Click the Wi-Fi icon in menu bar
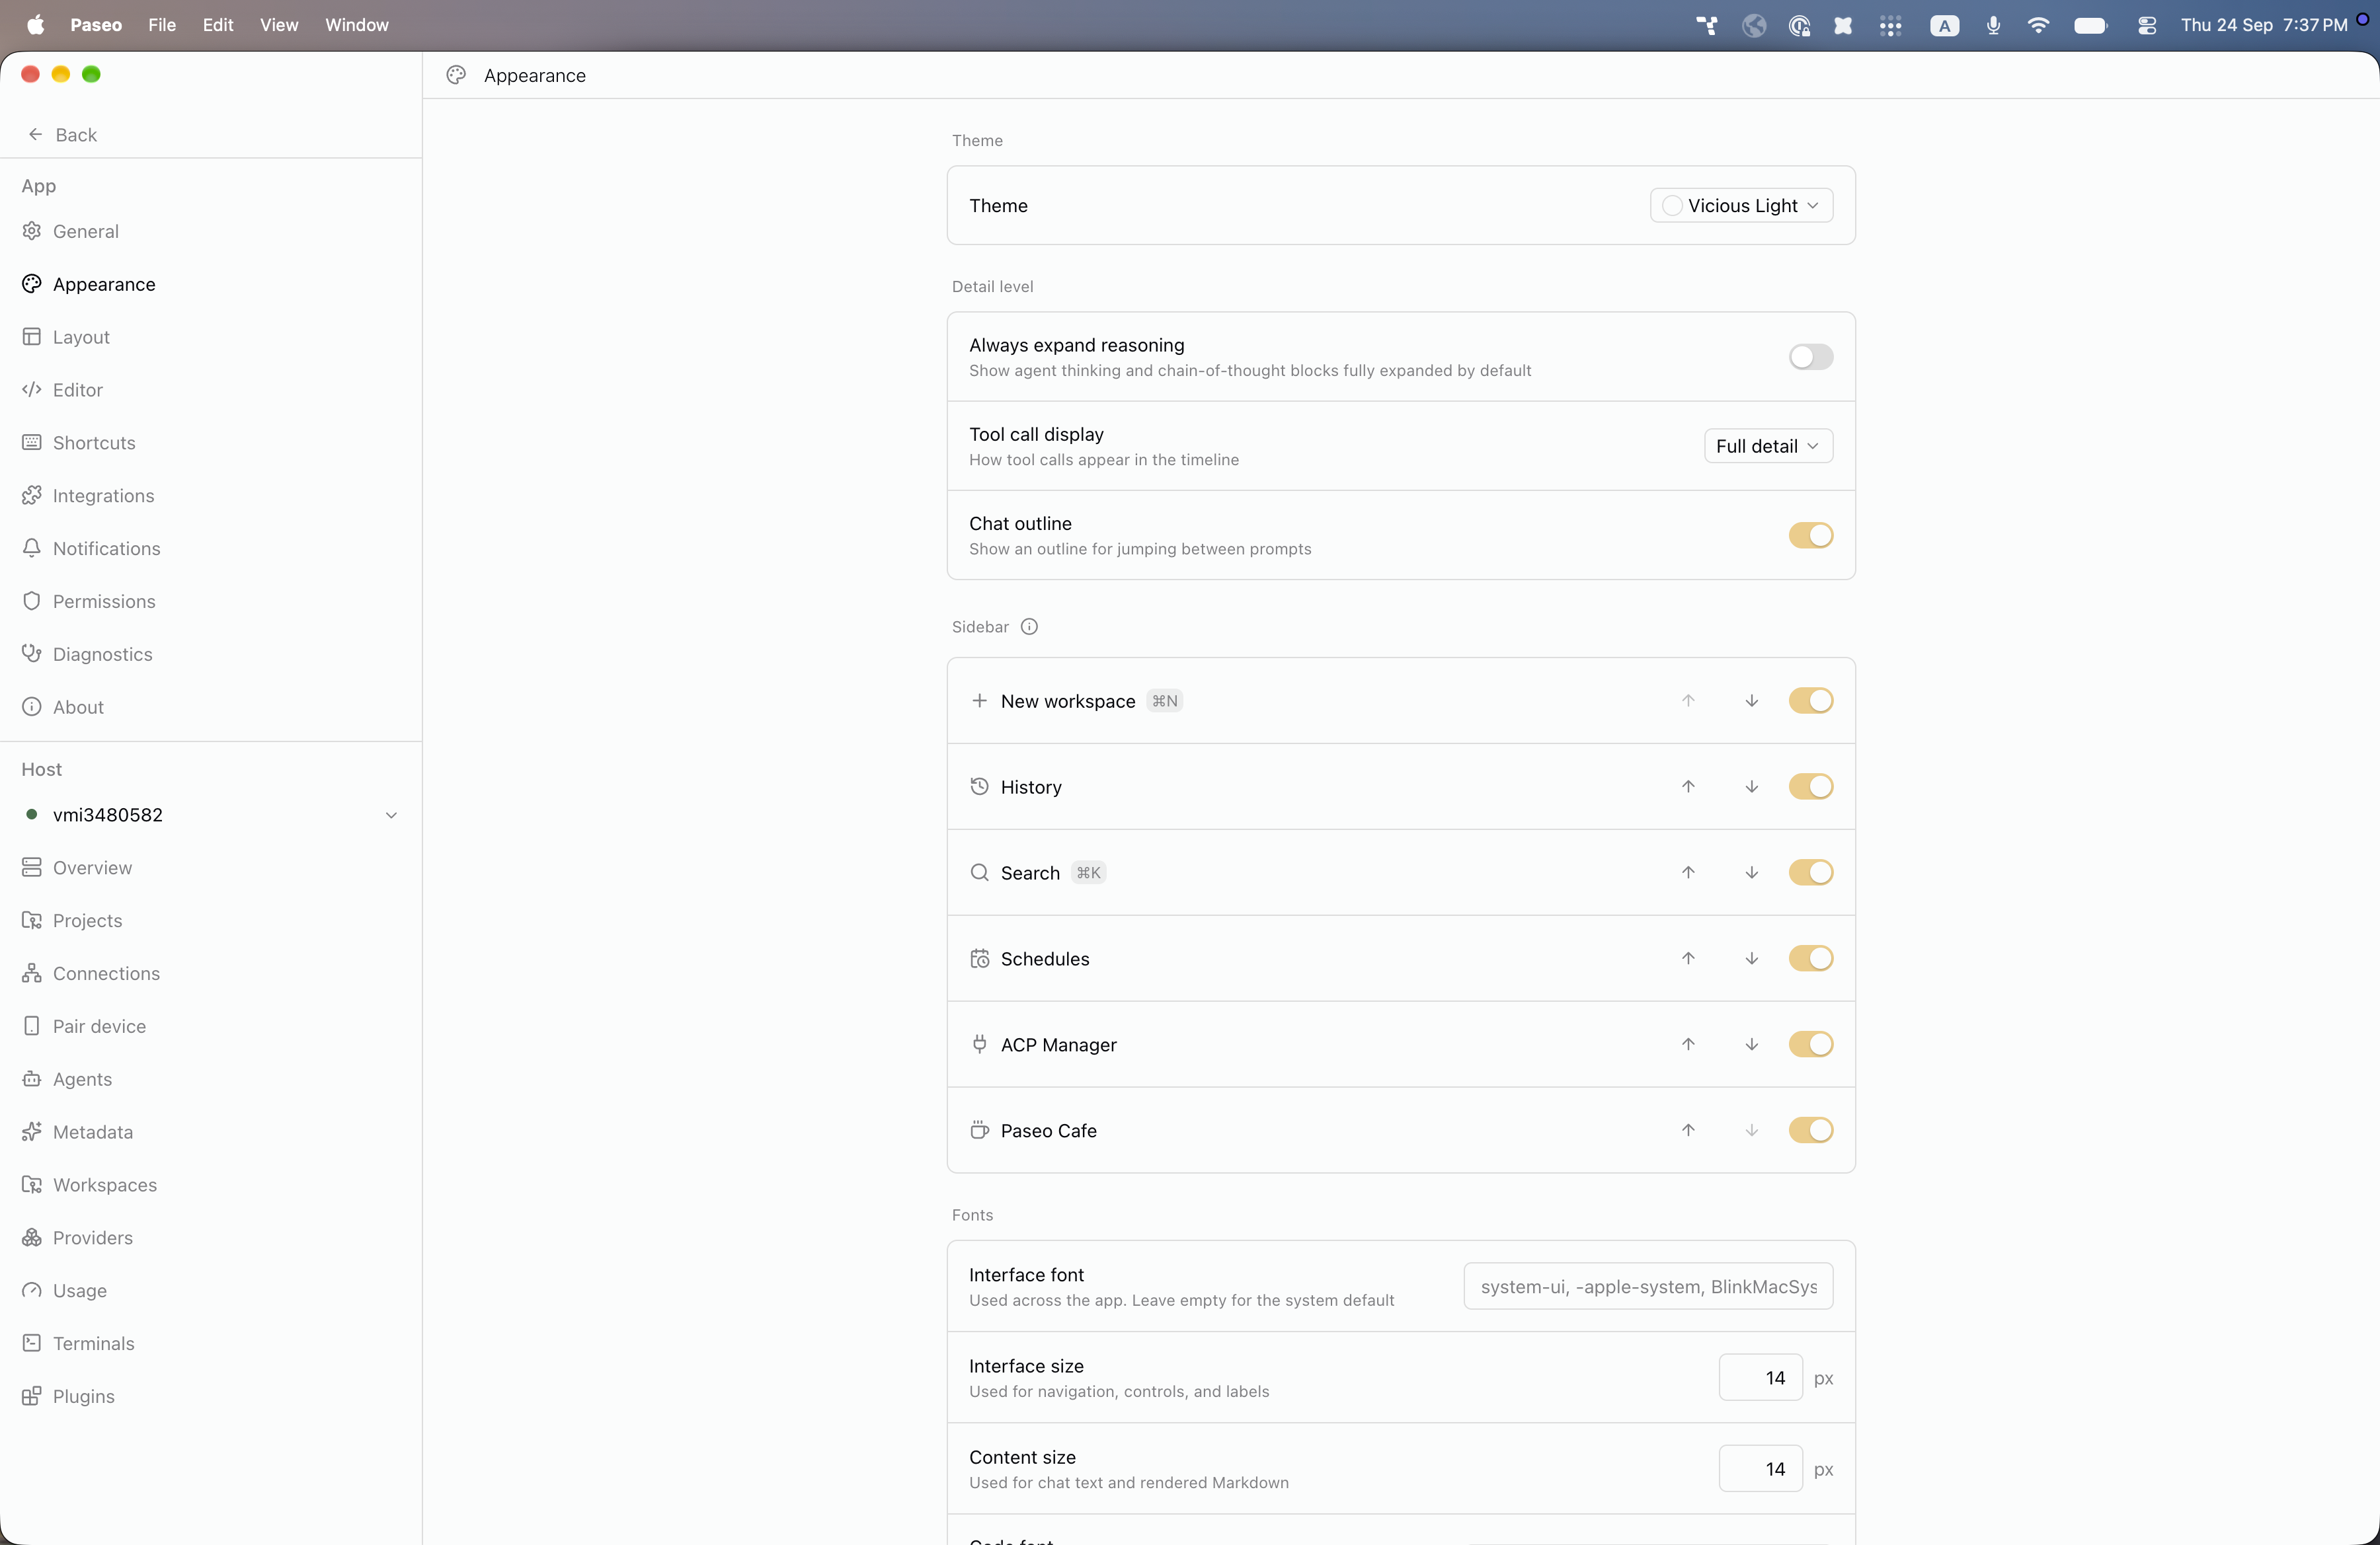Viewport: 2380px width, 1545px height. tap(2038, 26)
